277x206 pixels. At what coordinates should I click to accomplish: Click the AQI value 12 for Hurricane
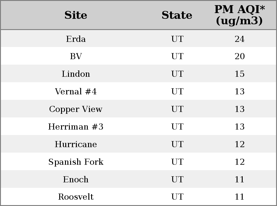click(x=240, y=144)
